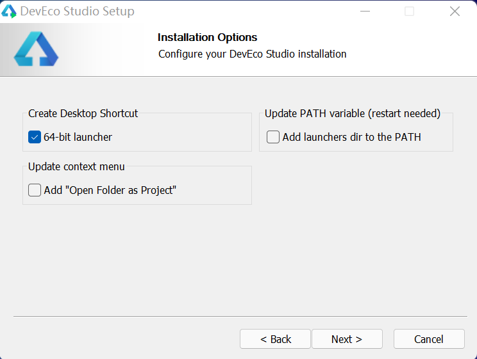Click the "Update context menu" group label

[x=77, y=166]
